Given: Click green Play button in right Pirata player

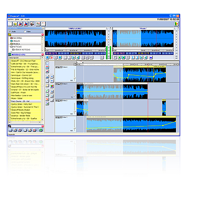Looking at the screenshot, I should (x=119, y=57).
